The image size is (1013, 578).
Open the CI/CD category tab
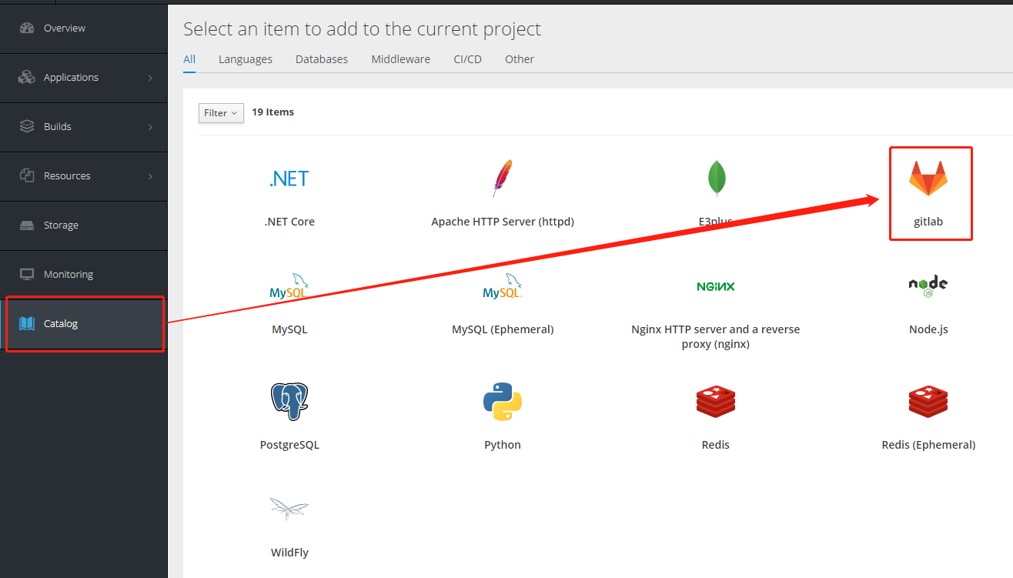click(x=467, y=59)
